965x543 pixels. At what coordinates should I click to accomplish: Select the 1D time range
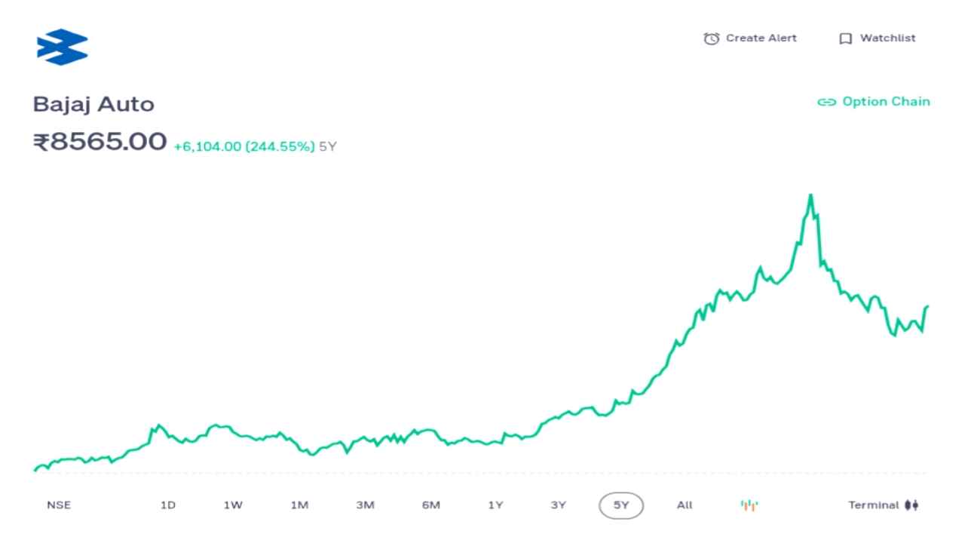click(167, 505)
